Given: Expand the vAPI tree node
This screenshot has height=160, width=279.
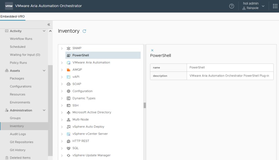Looking at the screenshot, I should point(62,77).
